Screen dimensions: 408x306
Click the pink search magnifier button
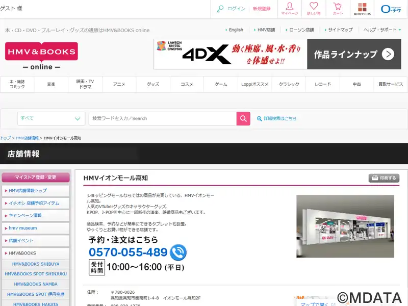click(243, 118)
